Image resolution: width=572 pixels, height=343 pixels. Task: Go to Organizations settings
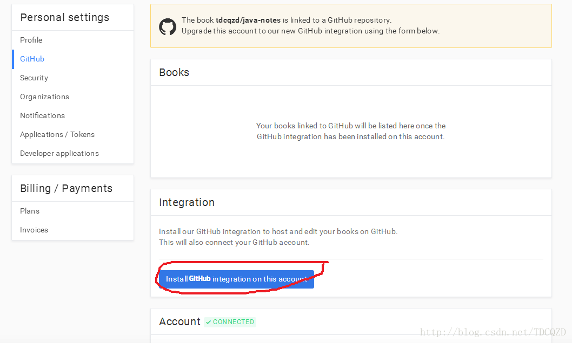(x=44, y=97)
